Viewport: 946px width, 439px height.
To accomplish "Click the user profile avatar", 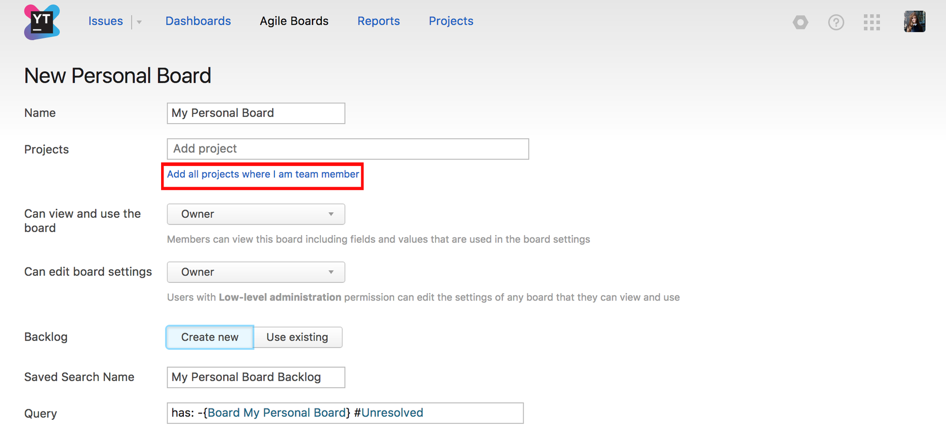I will coord(914,22).
